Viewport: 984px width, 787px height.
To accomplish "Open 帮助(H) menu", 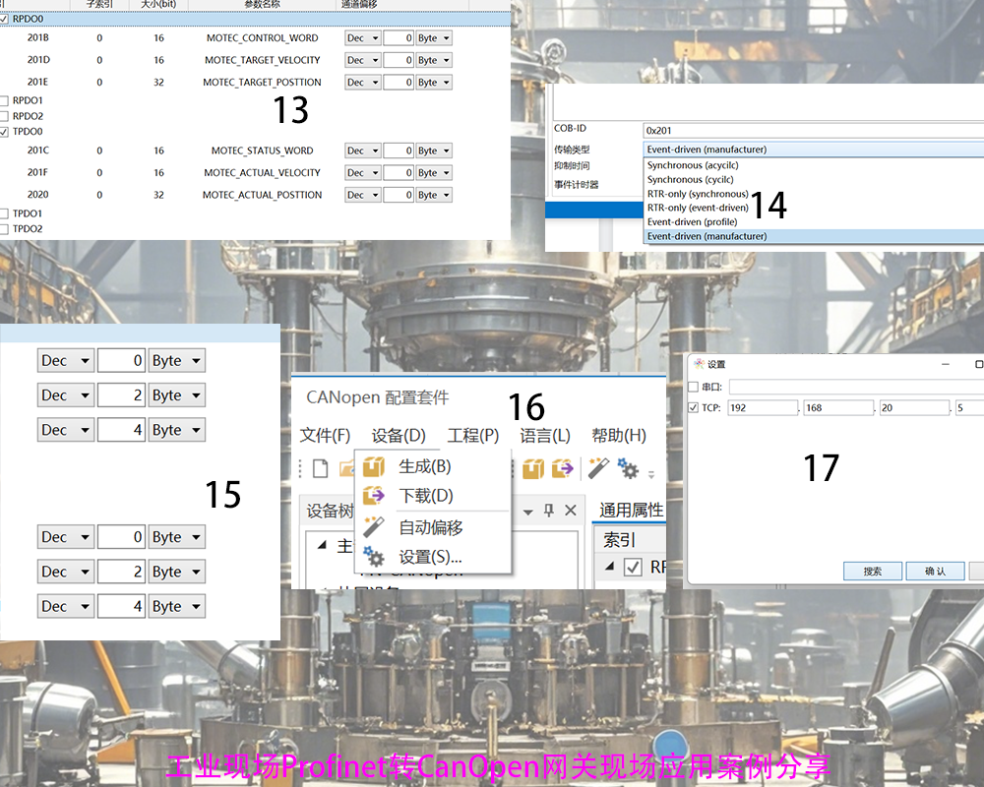I will [619, 435].
